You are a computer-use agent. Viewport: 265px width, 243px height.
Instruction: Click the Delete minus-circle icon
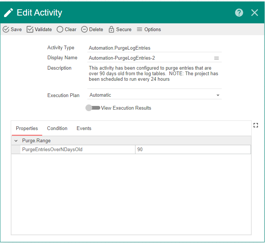coord(84,30)
